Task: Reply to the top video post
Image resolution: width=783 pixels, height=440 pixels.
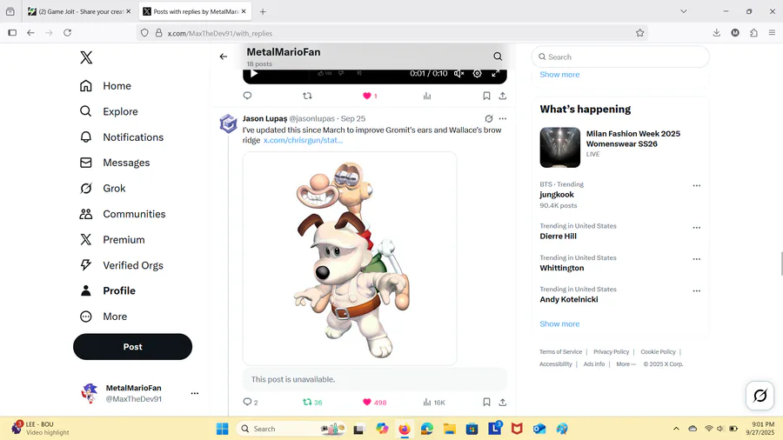Action: (x=248, y=96)
